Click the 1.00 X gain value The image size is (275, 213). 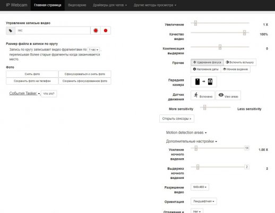point(263,150)
